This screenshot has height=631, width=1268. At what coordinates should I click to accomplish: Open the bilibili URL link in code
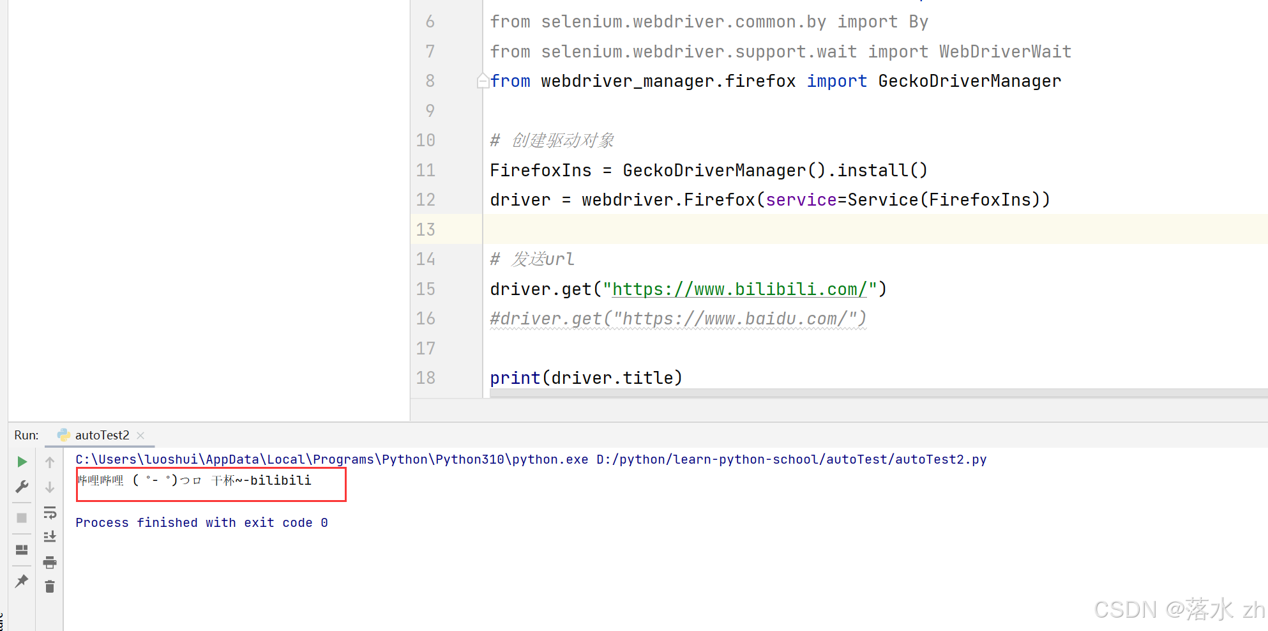tap(739, 289)
